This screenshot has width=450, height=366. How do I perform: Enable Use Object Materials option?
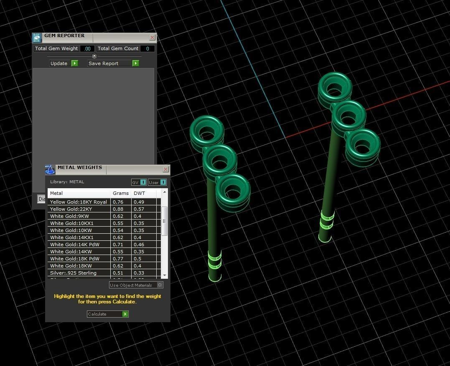[160, 285]
